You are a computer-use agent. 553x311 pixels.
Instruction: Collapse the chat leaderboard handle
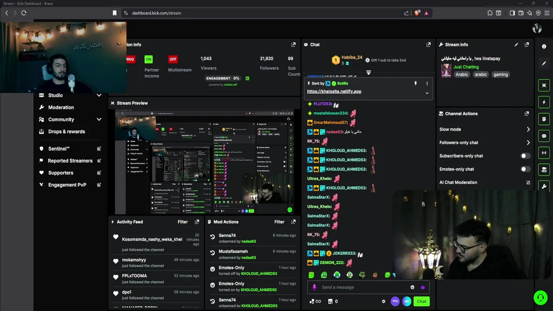click(x=369, y=73)
